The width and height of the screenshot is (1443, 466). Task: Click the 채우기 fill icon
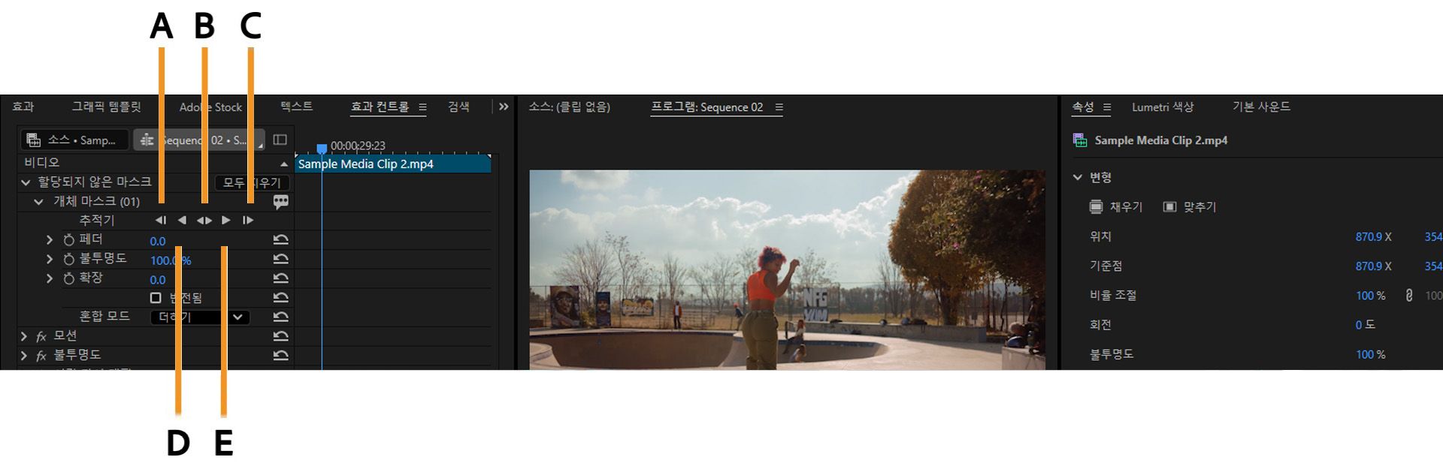[1097, 206]
